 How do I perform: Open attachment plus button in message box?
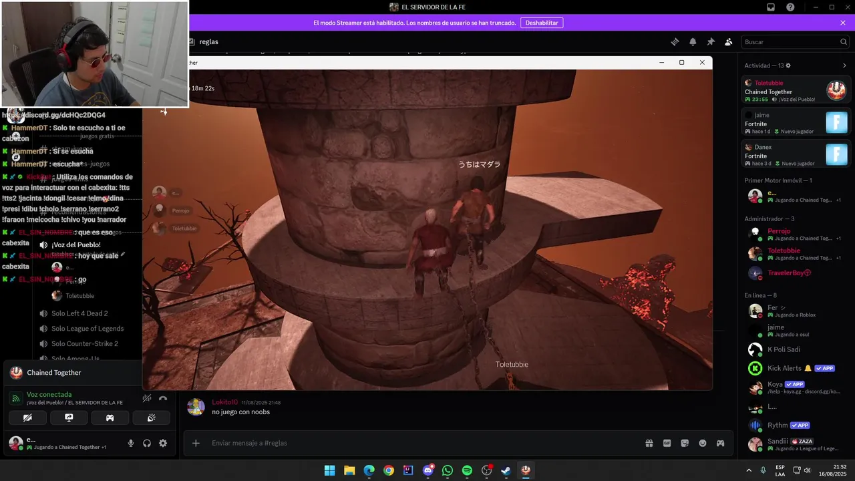[x=196, y=443]
